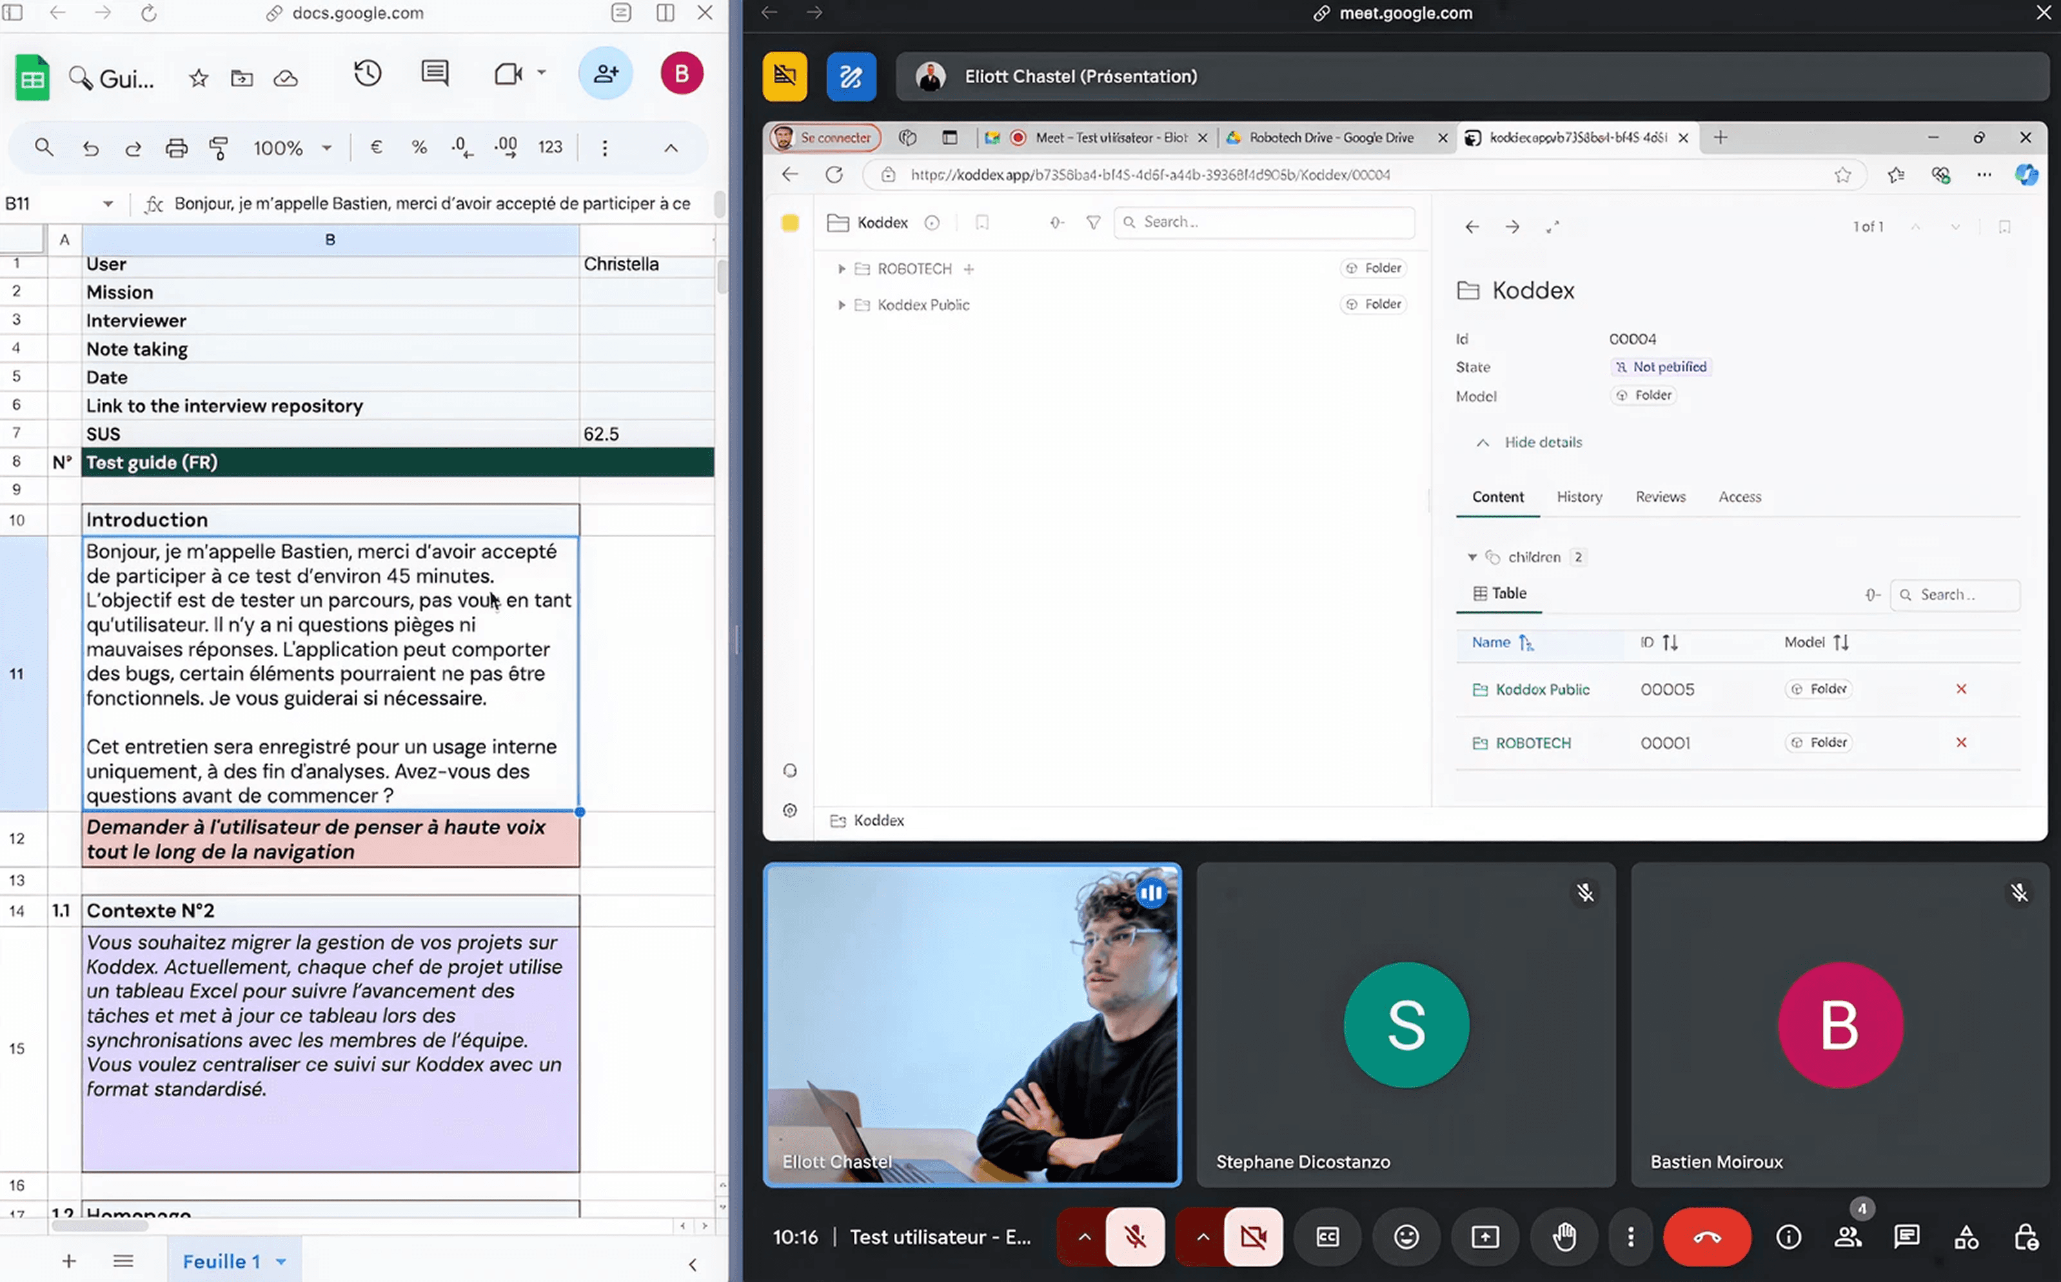Click the yellow square in Koddex sidebar

pos(789,223)
